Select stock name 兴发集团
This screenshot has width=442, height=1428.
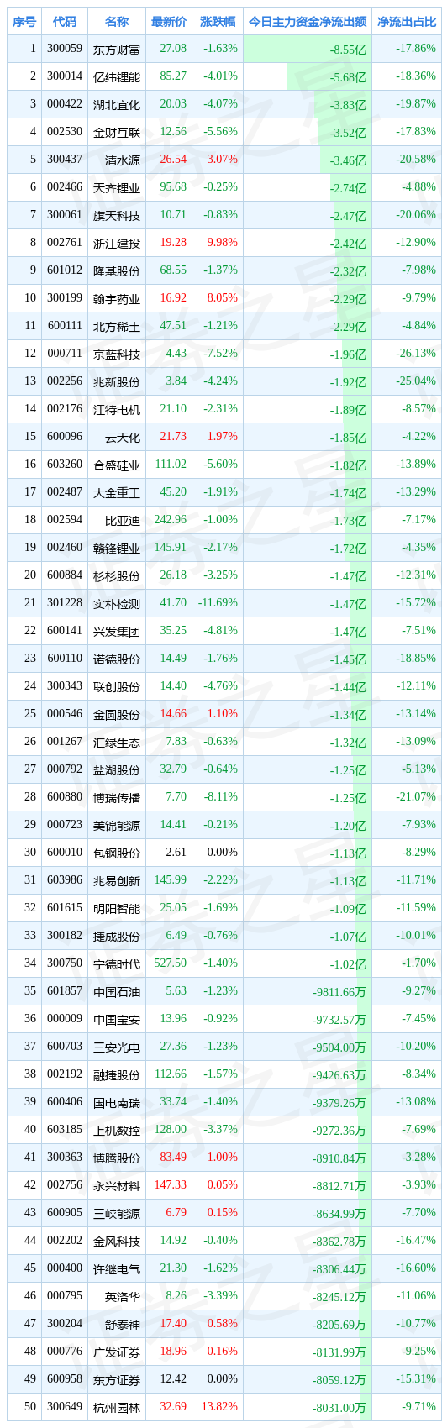(117, 632)
